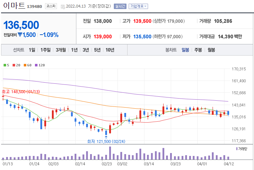
Task: Click the 하한가 97,000 text
Action: [x=168, y=37]
